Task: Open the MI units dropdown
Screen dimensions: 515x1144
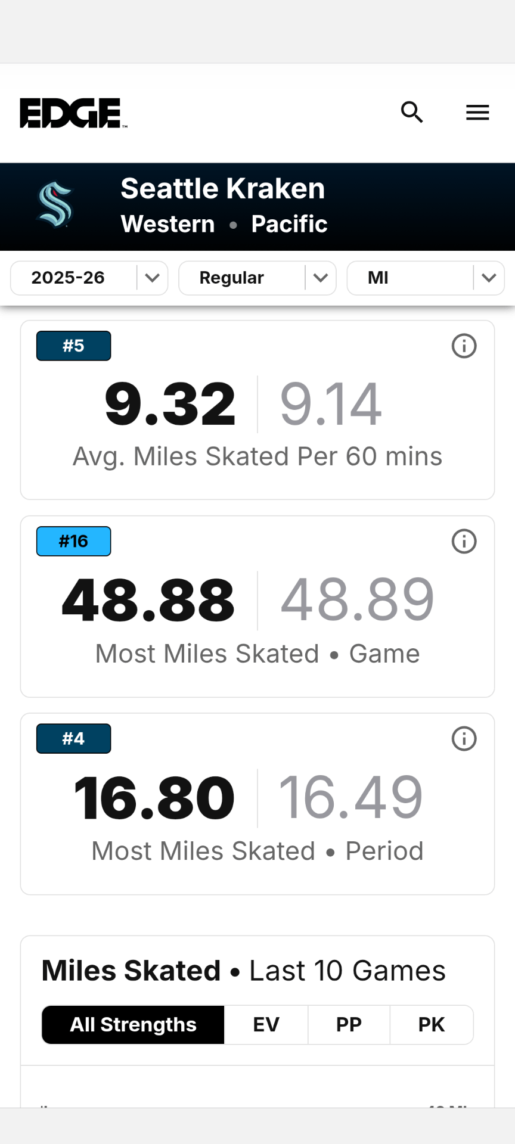Action: [x=426, y=278]
